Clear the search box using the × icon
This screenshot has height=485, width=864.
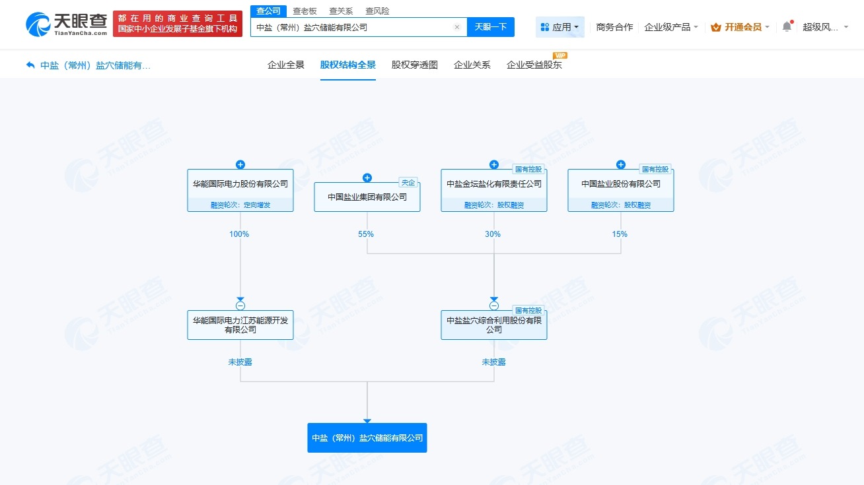456,26
